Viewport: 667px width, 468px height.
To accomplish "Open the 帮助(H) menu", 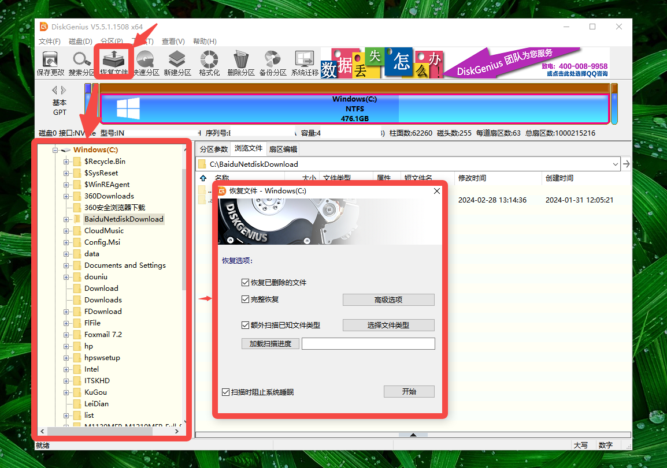I will point(205,41).
